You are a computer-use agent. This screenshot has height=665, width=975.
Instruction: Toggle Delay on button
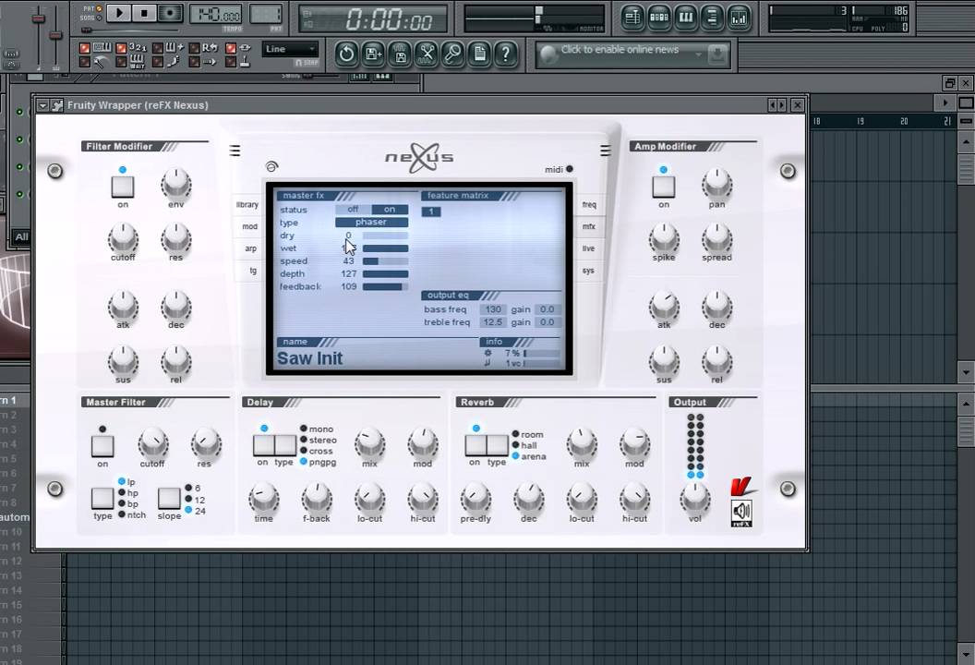coord(264,445)
